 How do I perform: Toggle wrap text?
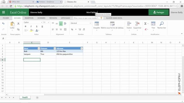(x=65, y=23)
